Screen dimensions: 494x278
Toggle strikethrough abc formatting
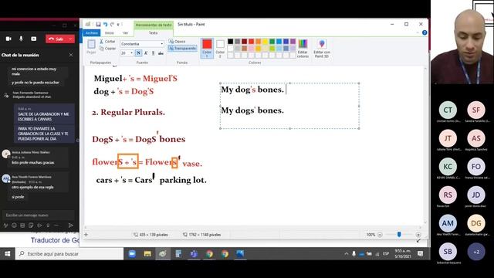click(x=161, y=53)
